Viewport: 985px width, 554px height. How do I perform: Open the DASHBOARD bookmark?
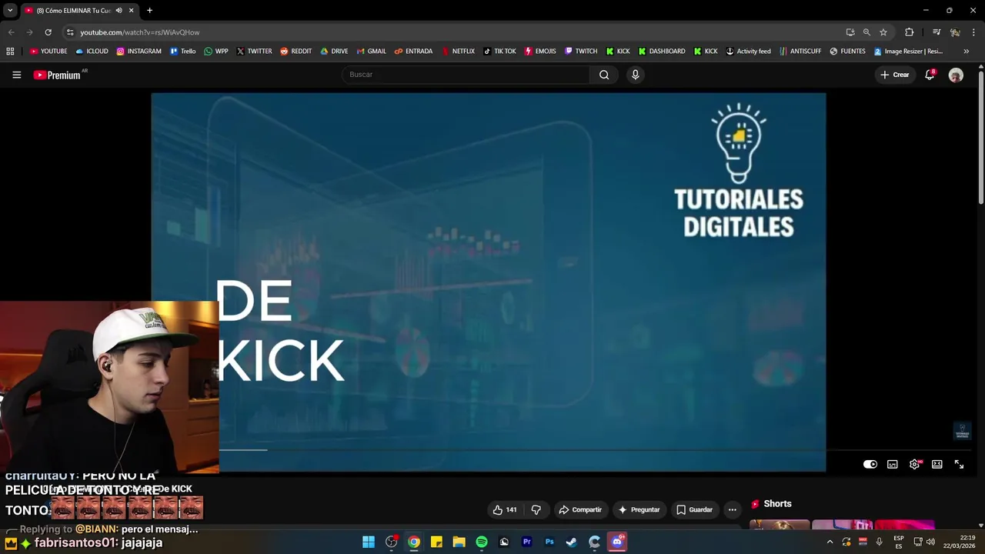point(661,52)
